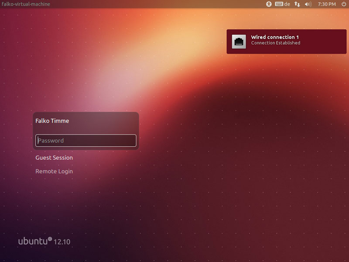The height and width of the screenshot is (262, 349).
Task: Open the sound volume indicator
Action: coord(308,4)
